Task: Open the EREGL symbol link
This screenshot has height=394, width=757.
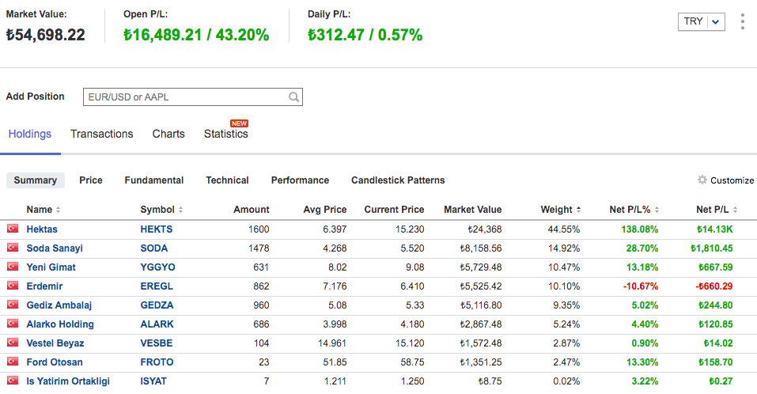Action: pos(157,286)
